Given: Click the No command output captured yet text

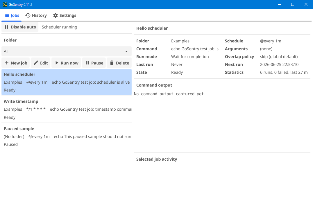Looking at the screenshot, I should (x=170, y=94).
